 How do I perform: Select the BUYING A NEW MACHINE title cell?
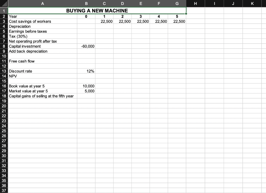97,11
